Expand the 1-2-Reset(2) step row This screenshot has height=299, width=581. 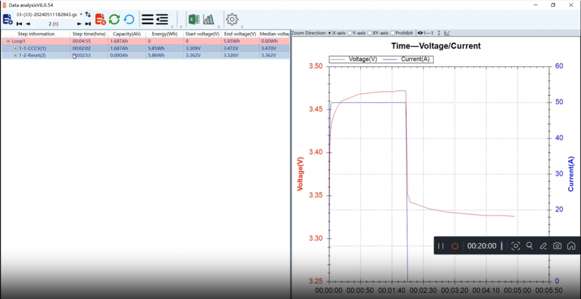tap(15, 56)
